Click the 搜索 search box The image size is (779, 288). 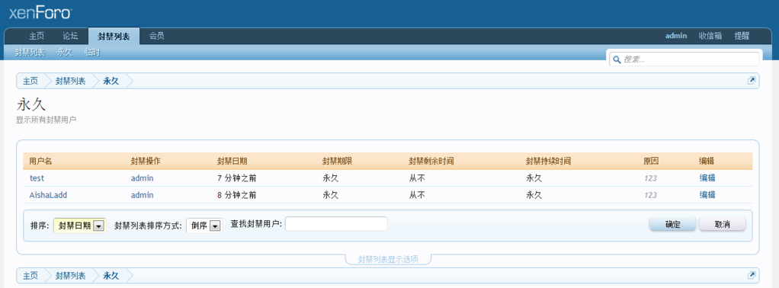click(x=684, y=59)
